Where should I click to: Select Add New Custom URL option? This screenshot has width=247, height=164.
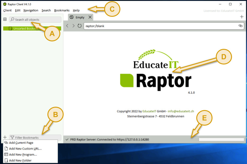pos(25,149)
